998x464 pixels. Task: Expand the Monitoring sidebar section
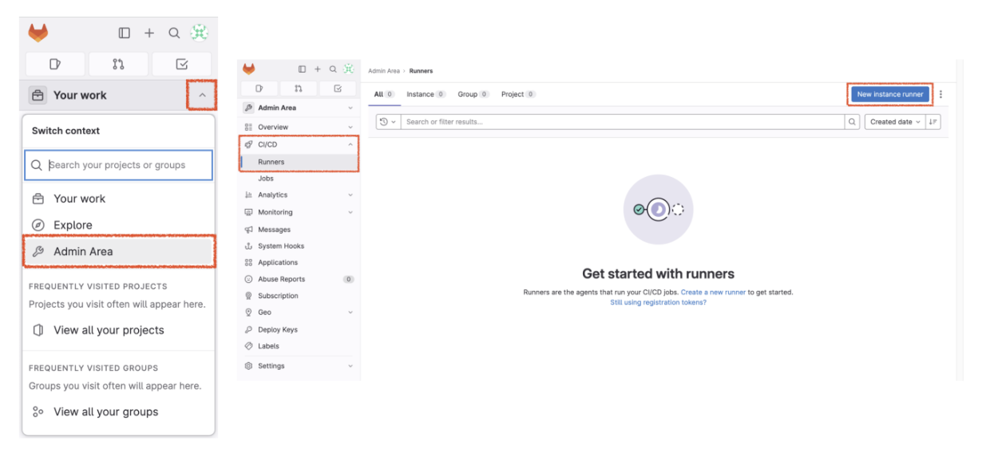299,212
